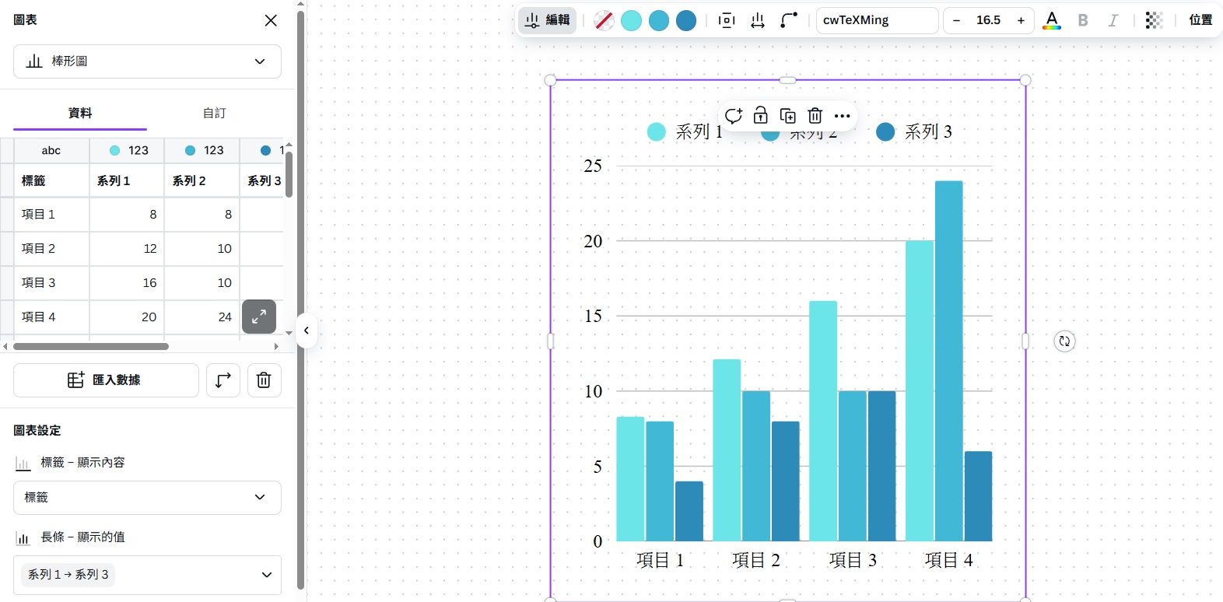1223x602 pixels.
Task: Select the 項目 1 label cell
Action: 51,215
